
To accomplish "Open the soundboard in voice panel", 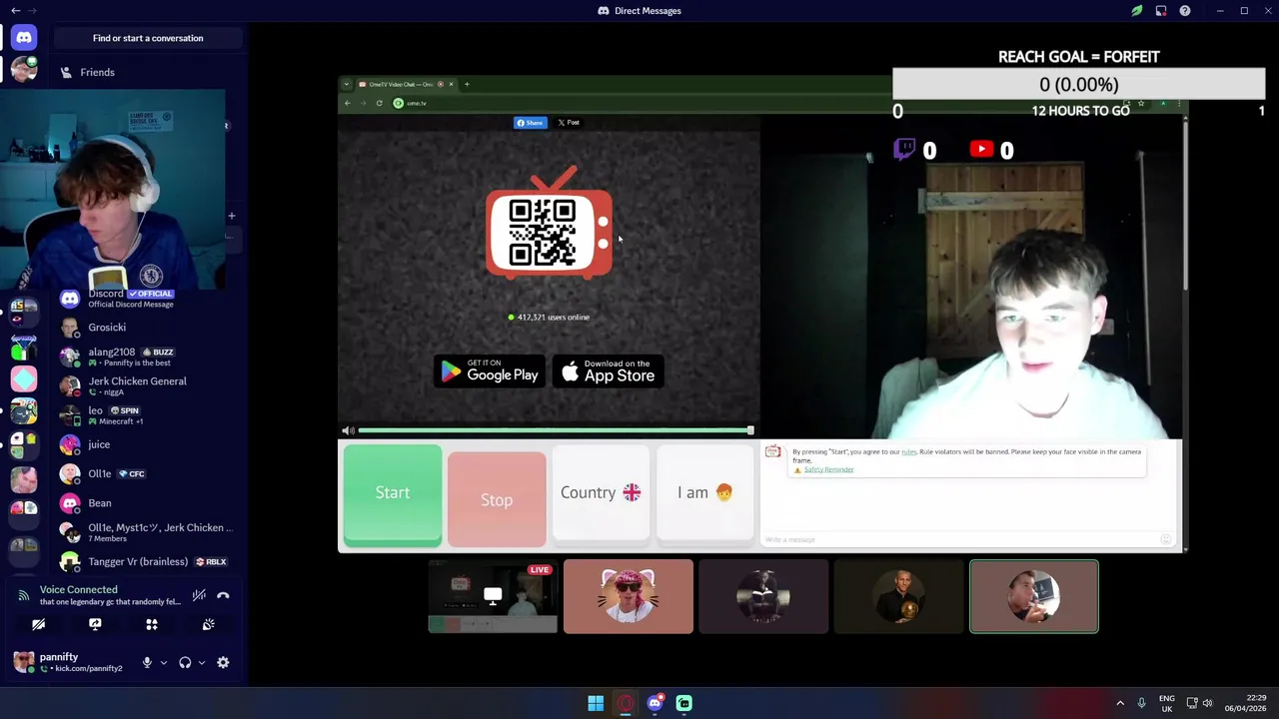I will click(x=208, y=624).
